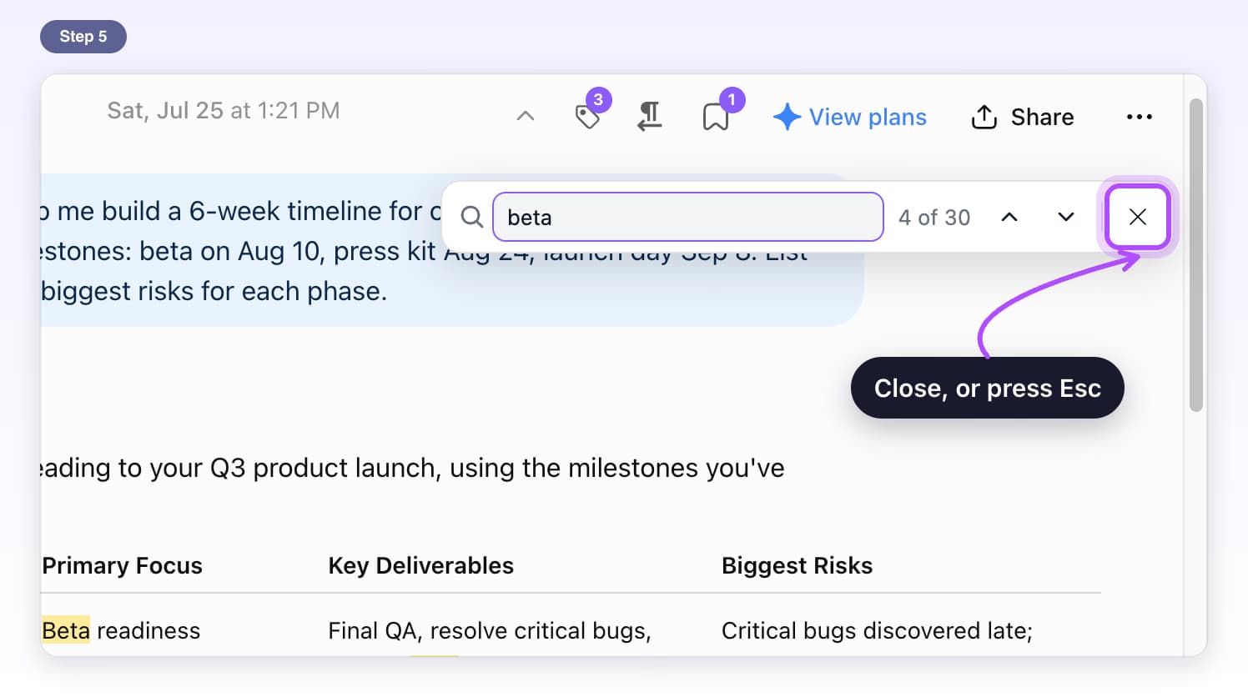The width and height of the screenshot is (1248, 697).
Task: Click the search field containing 'beta'
Action: 687,217
